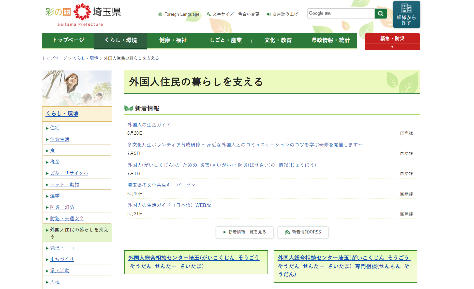474x289 pixels.
Task: Click the green search magnifier button
Action: (x=380, y=13)
